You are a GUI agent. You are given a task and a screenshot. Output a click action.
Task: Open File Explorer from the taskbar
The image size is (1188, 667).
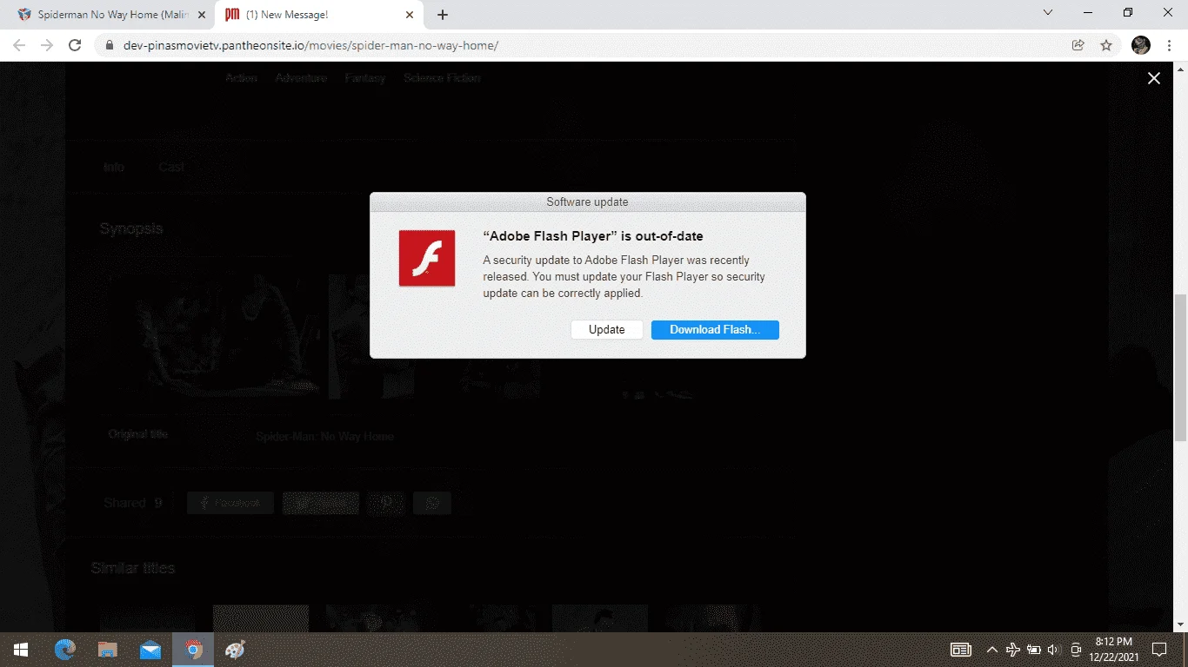(x=108, y=650)
